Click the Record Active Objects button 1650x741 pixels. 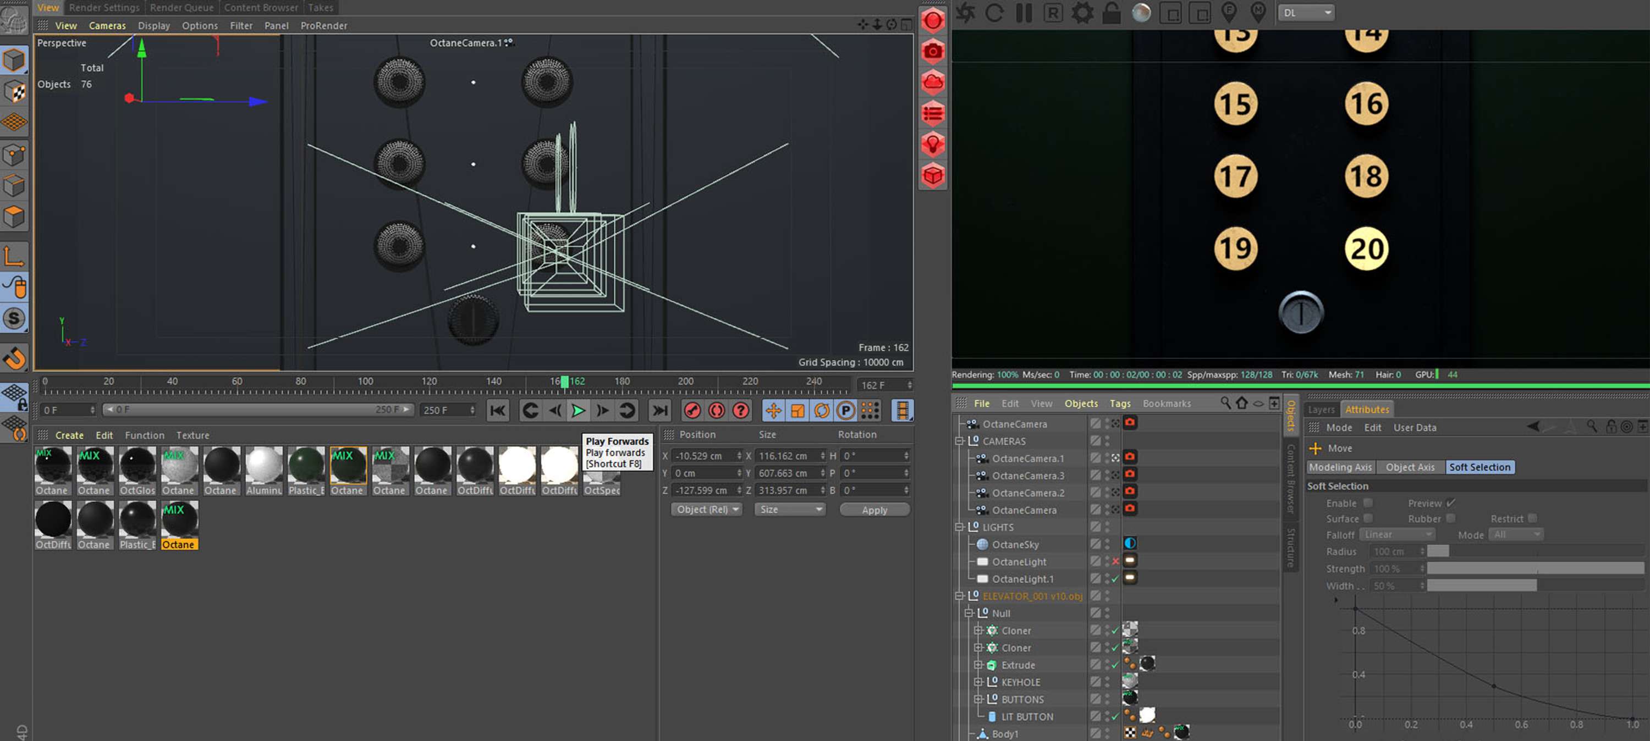[692, 411]
